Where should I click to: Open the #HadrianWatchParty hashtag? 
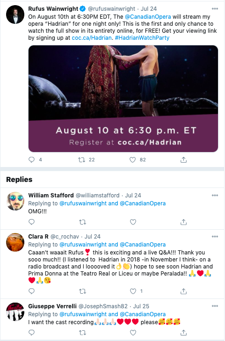point(142,37)
